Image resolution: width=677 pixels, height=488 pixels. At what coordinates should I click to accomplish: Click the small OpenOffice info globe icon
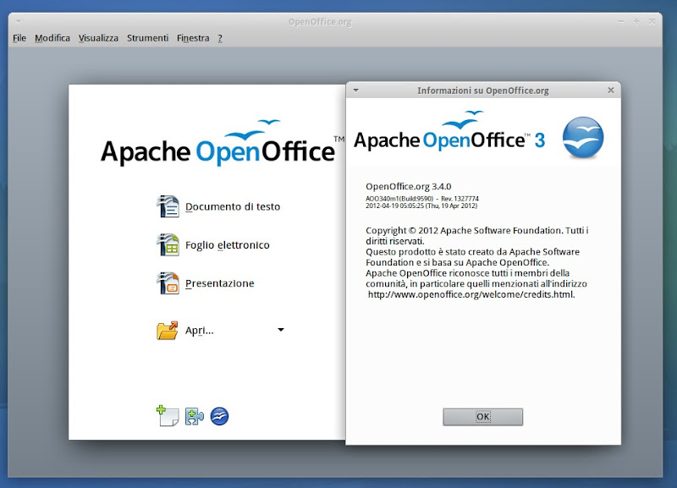click(219, 416)
